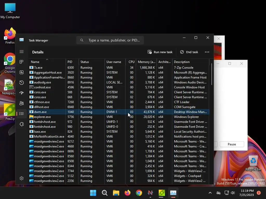Click the search box in Task Manager
Viewport: 266px width, 199px height.
(x=110, y=40)
